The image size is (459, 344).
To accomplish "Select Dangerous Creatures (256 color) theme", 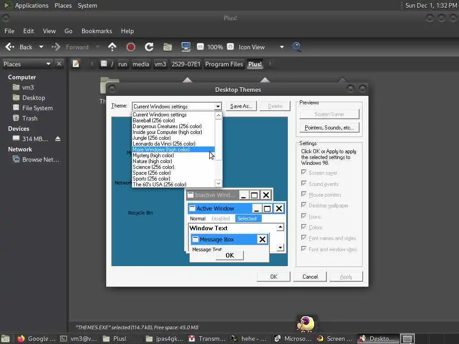I will pos(173,126).
